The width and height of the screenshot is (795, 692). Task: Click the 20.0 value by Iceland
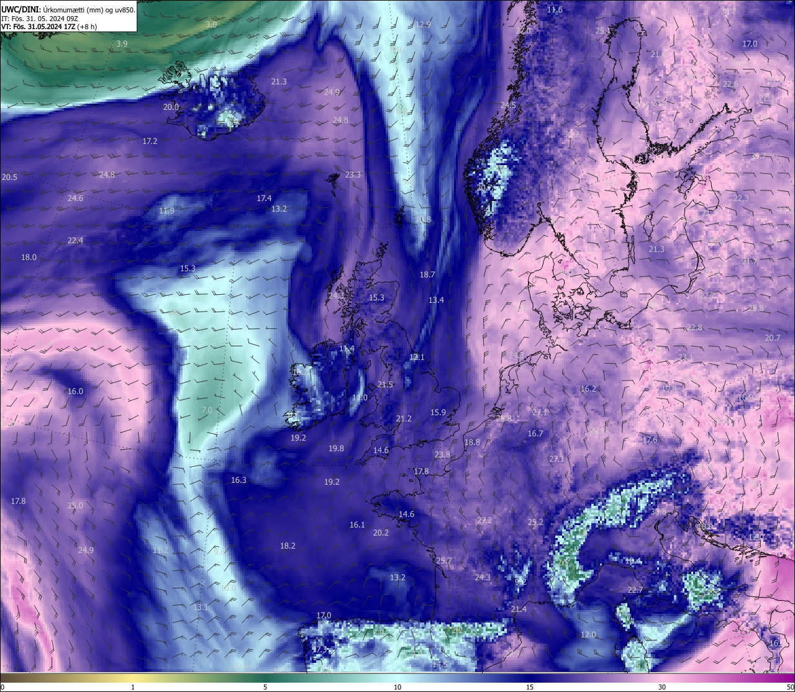pyautogui.click(x=171, y=107)
